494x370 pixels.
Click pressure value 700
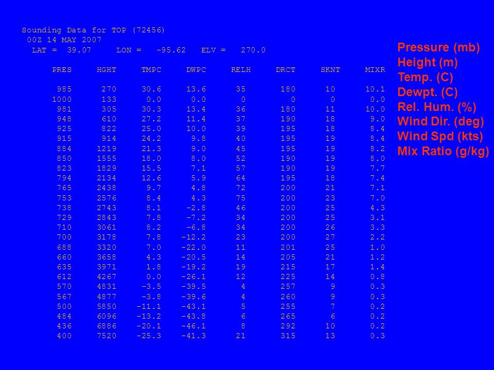tap(64, 237)
